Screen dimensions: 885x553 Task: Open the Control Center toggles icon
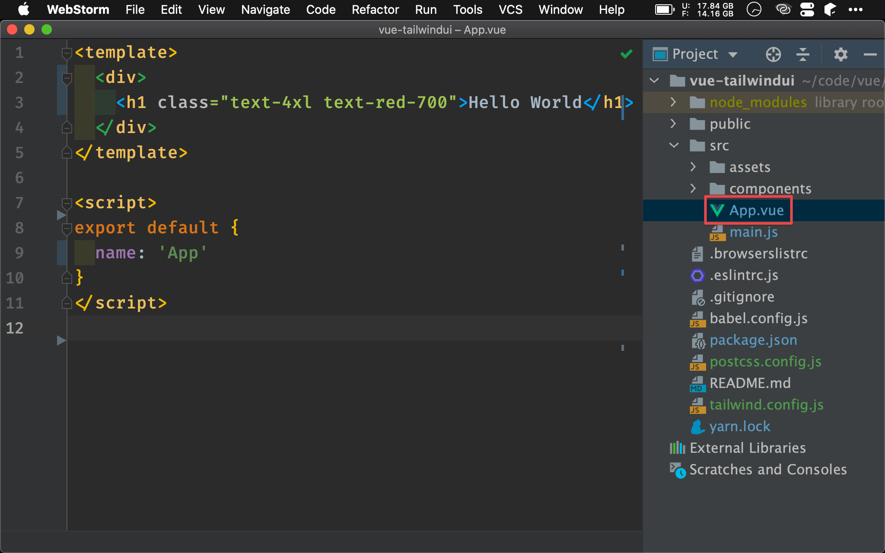pyautogui.click(x=807, y=10)
